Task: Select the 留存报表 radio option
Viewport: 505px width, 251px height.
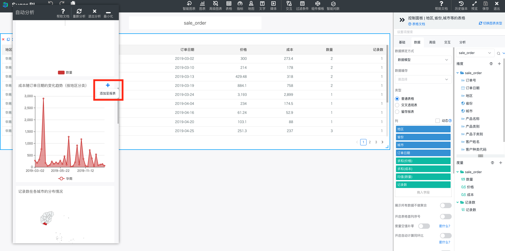Action: [x=397, y=112]
